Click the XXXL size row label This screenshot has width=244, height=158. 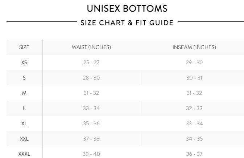24,154
